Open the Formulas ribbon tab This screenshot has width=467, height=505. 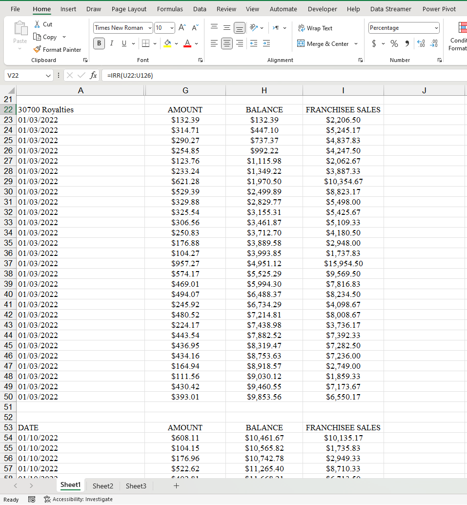170,9
